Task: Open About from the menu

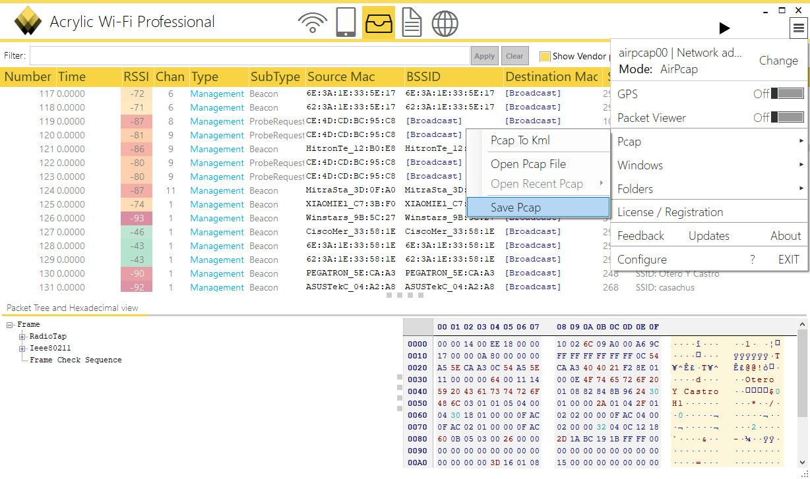Action: click(x=786, y=236)
